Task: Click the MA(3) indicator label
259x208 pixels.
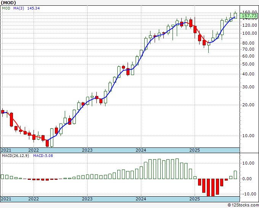Action: pos(19,8)
